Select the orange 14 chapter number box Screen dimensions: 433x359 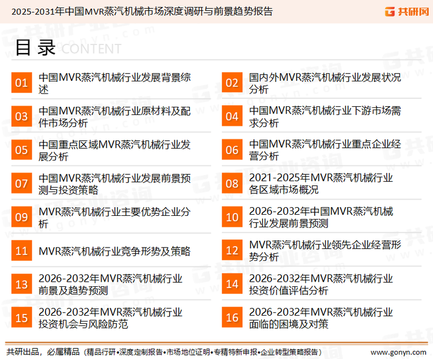click(232, 284)
